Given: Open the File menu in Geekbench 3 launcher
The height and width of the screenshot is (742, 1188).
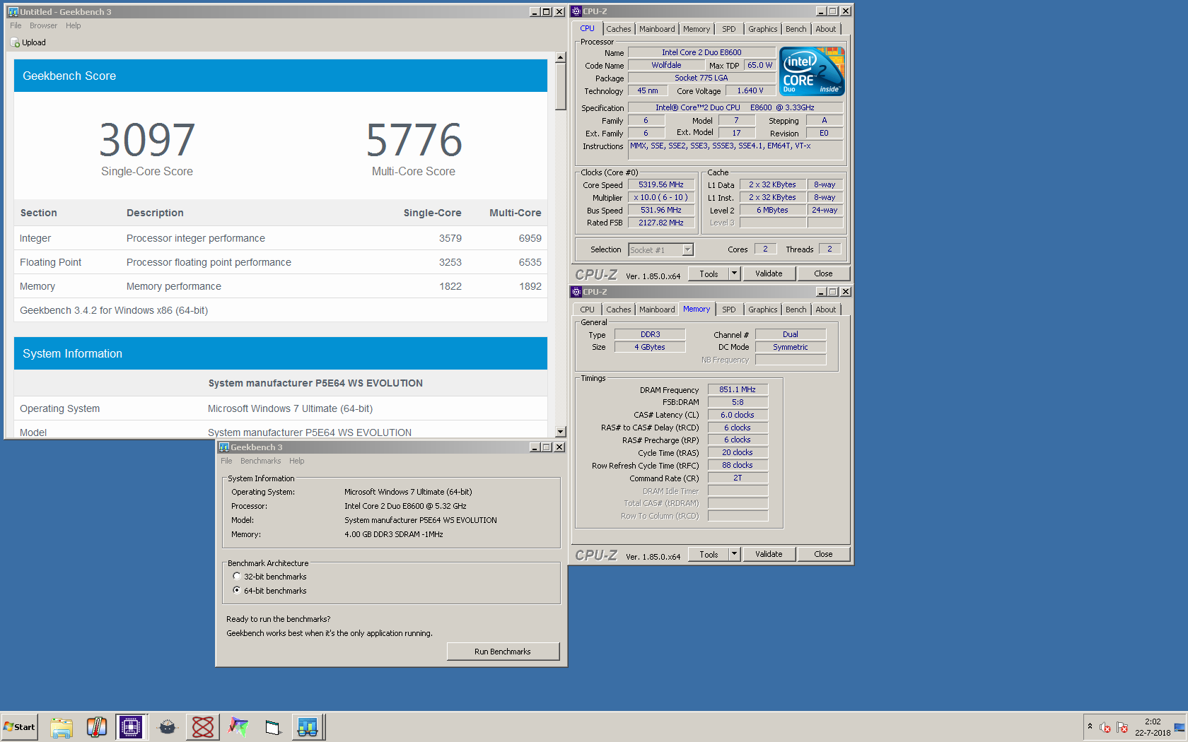Looking at the screenshot, I should click(226, 461).
